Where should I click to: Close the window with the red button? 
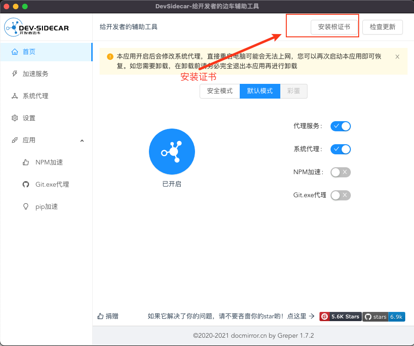click(6, 6)
